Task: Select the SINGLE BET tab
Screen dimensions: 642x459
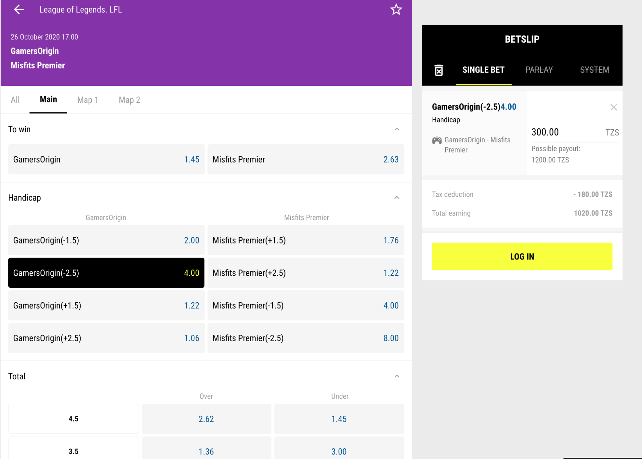Action: pos(483,70)
